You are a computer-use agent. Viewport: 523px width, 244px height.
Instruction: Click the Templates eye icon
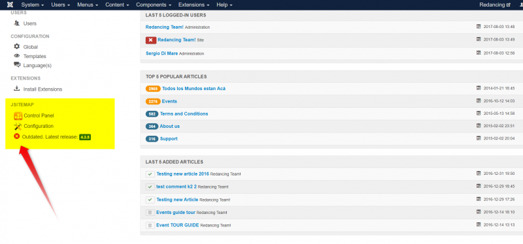[17, 56]
